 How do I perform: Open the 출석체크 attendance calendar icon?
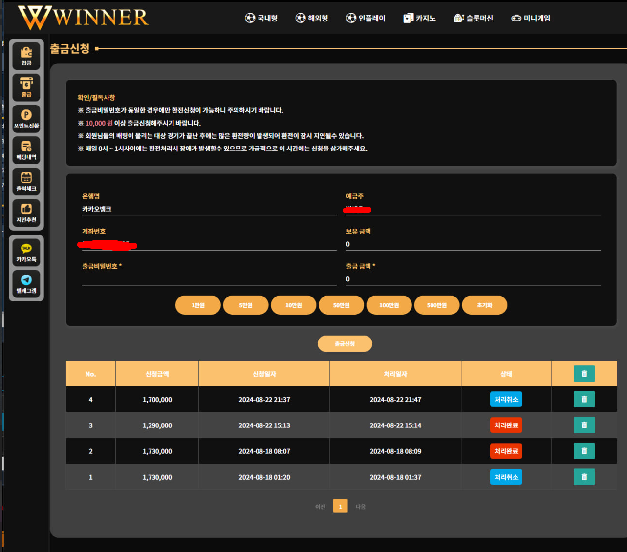click(26, 181)
